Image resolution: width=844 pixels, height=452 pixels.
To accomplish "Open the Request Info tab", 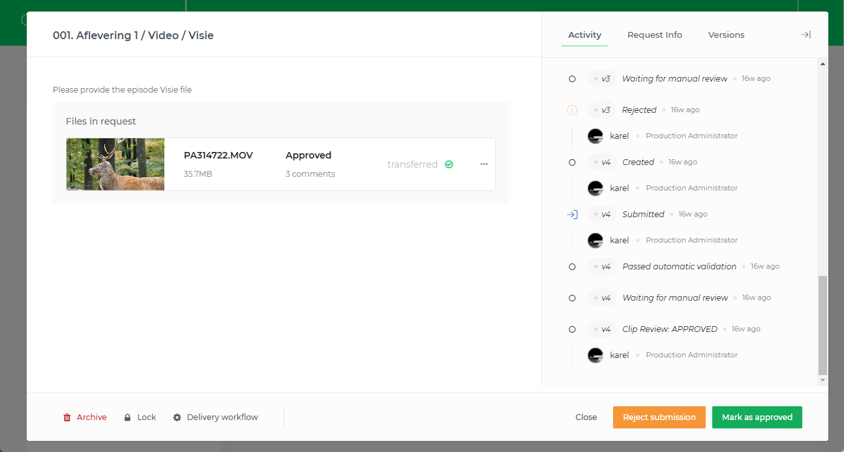I will [654, 35].
